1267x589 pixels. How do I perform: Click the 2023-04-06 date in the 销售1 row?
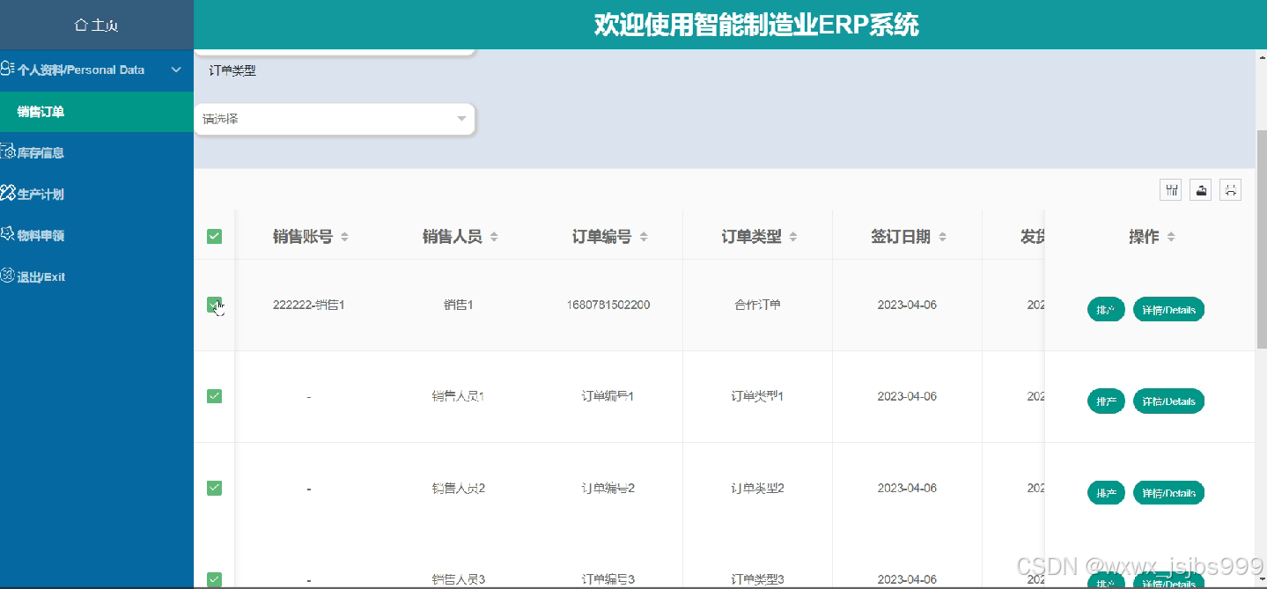point(907,305)
